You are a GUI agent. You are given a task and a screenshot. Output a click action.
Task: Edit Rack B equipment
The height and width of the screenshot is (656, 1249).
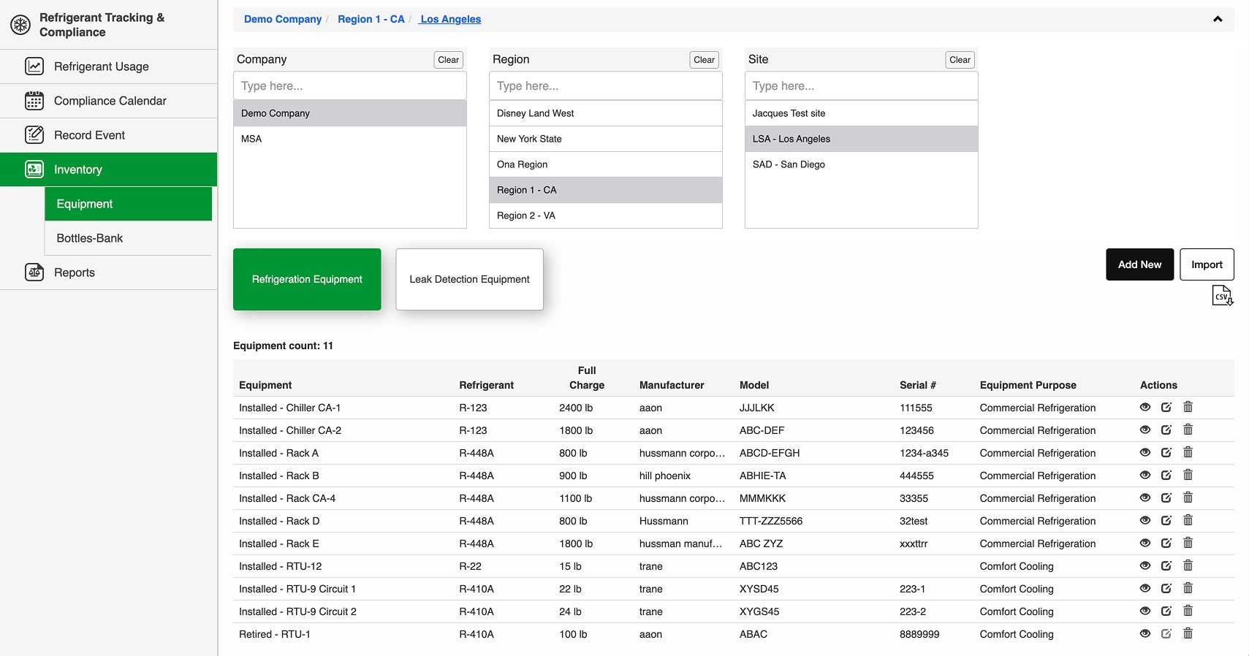click(x=1166, y=475)
